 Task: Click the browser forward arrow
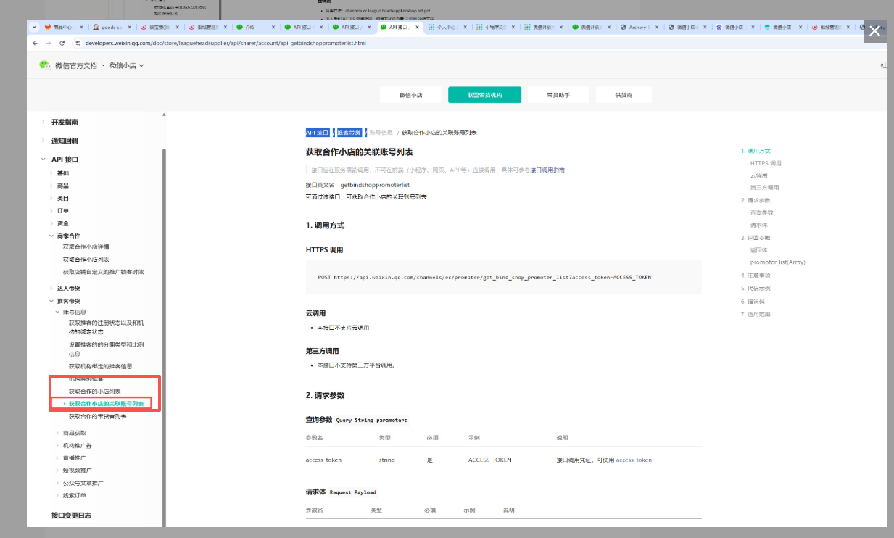tap(49, 44)
